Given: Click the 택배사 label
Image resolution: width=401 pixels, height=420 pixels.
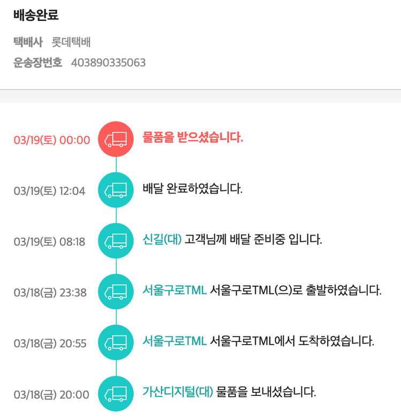Looking at the screenshot, I should pyautogui.click(x=28, y=41).
